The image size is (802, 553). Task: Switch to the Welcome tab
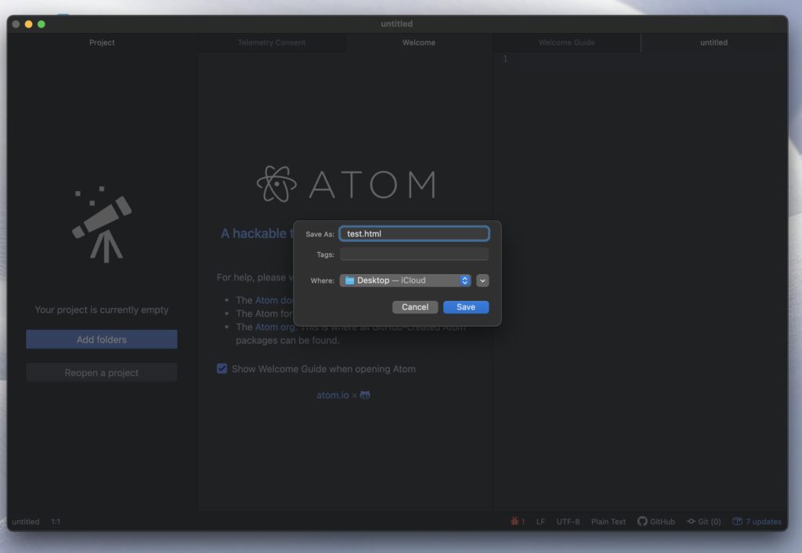(x=419, y=42)
